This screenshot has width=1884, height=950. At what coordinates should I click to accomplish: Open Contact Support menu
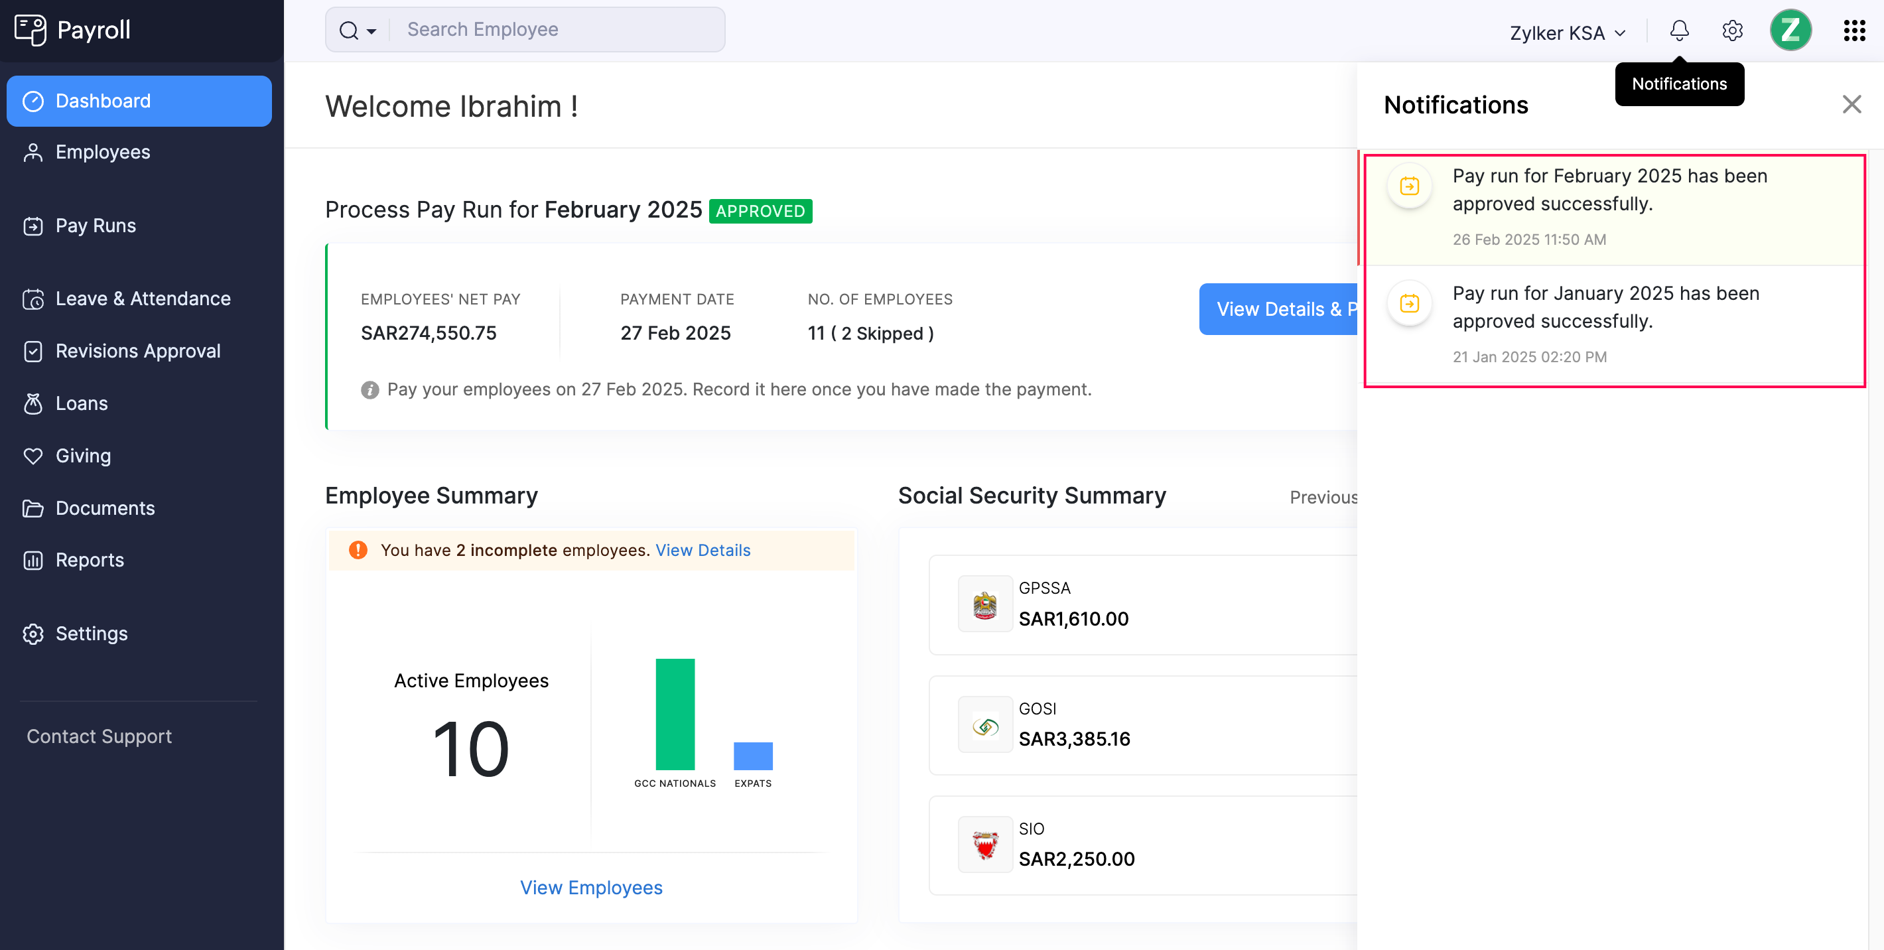coord(98,736)
